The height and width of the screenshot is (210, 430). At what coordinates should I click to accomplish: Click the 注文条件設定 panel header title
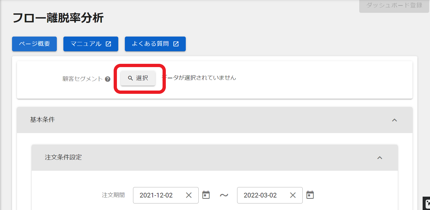[x=63, y=157]
